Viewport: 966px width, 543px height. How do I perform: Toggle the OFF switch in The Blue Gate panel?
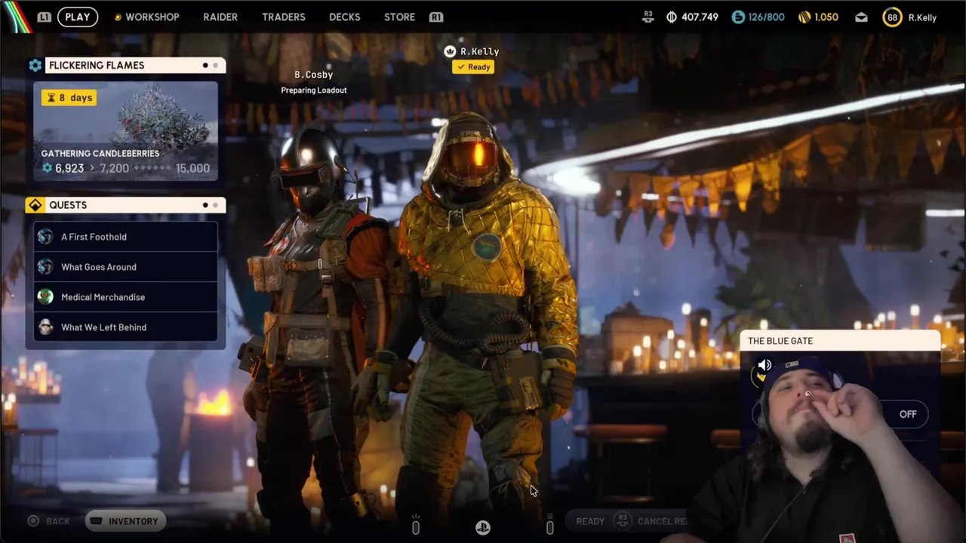click(907, 414)
